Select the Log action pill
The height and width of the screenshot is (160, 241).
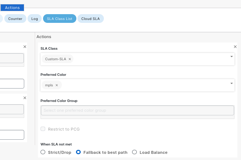point(34,19)
